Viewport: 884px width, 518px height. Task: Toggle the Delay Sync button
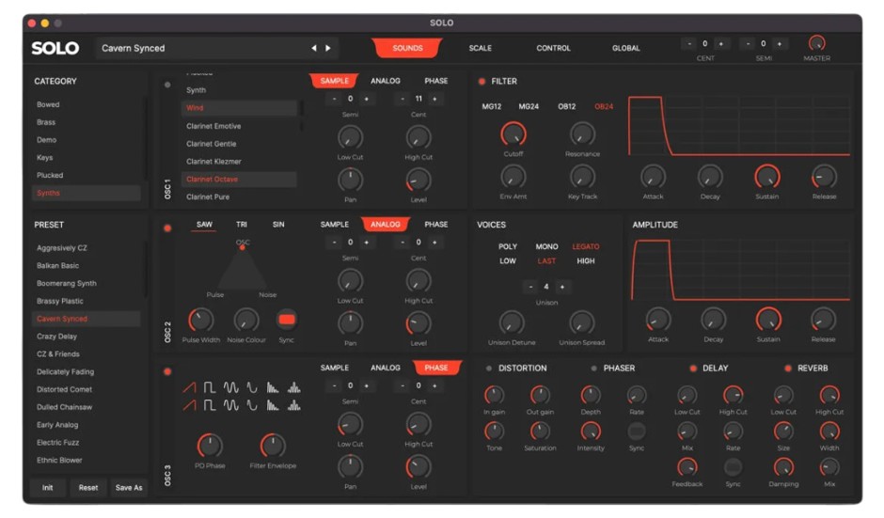733,467
